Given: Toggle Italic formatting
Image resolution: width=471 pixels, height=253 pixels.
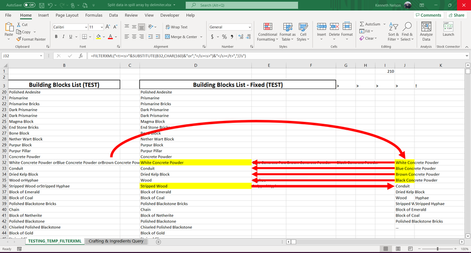Looking at the screenshot, I should tap(63, 37).
